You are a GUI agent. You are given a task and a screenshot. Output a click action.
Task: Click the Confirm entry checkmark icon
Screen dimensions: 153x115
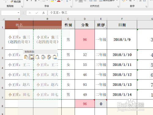37,13
